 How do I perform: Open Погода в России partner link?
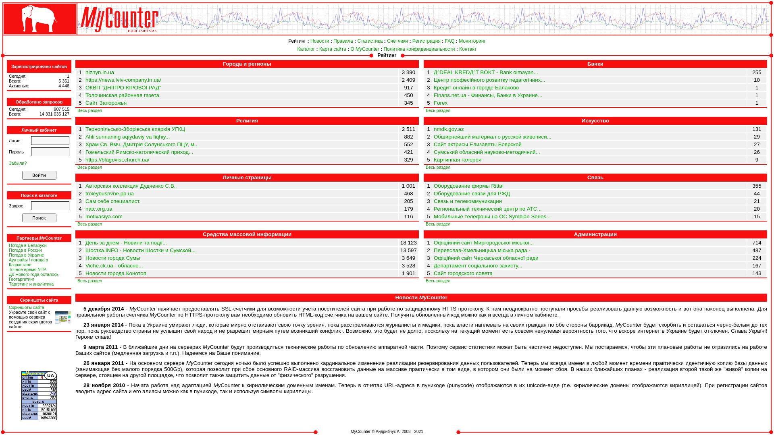pyautogui.click(x=25, y=250)
